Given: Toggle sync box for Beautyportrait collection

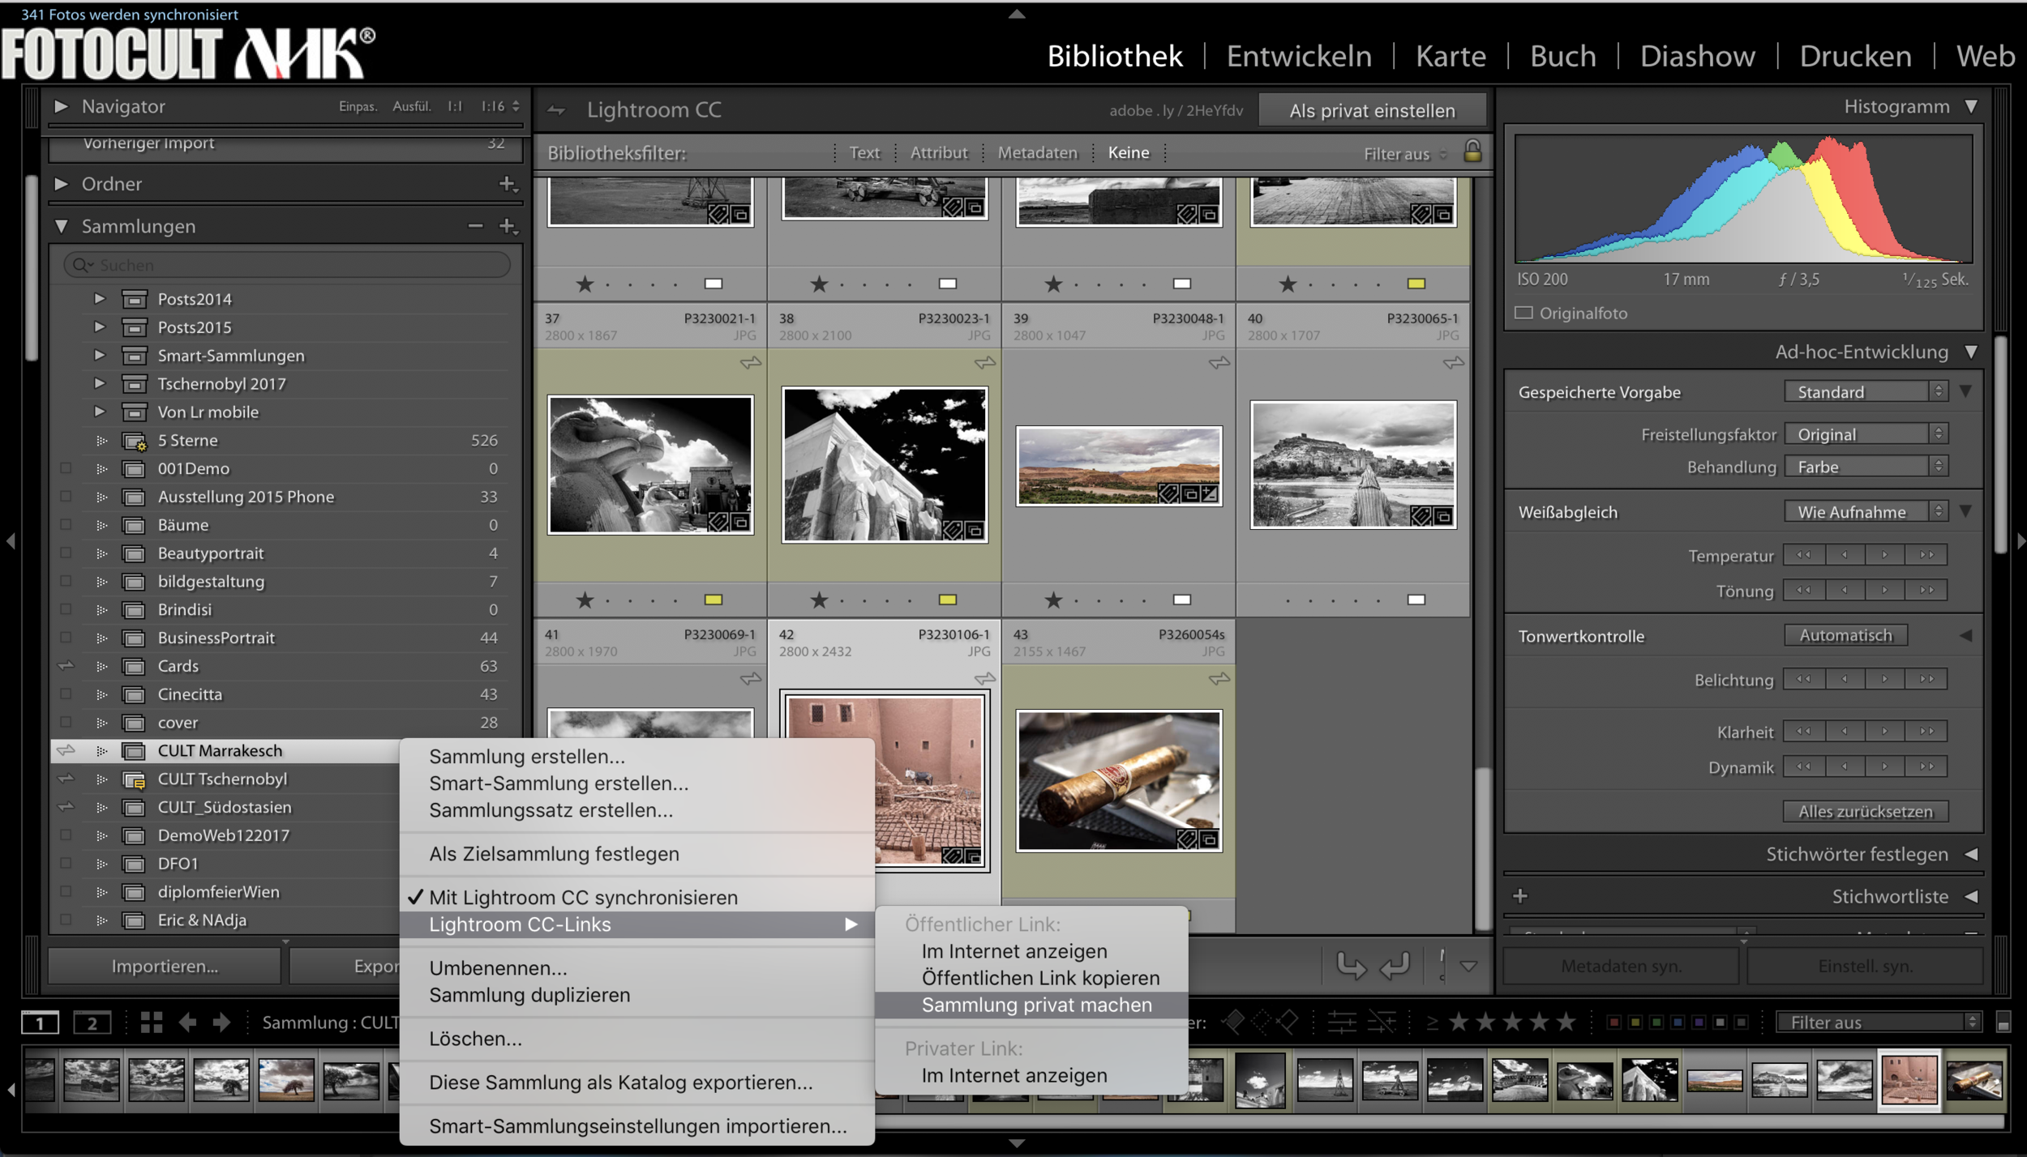Looking at the screenshot, I should click(66, 553).
